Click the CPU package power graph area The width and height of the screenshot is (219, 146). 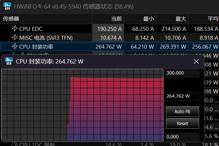(82, 105)
